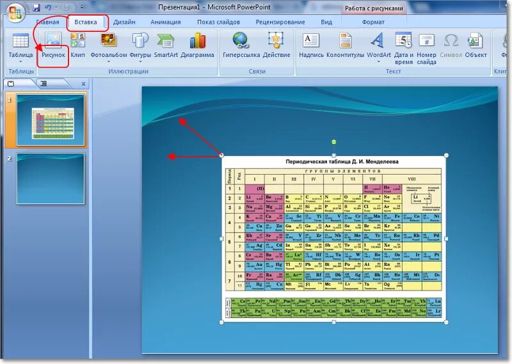Switch to the Slides thumbnail pane tab
This screenshot has width=512, height=364.
(11, 84)
